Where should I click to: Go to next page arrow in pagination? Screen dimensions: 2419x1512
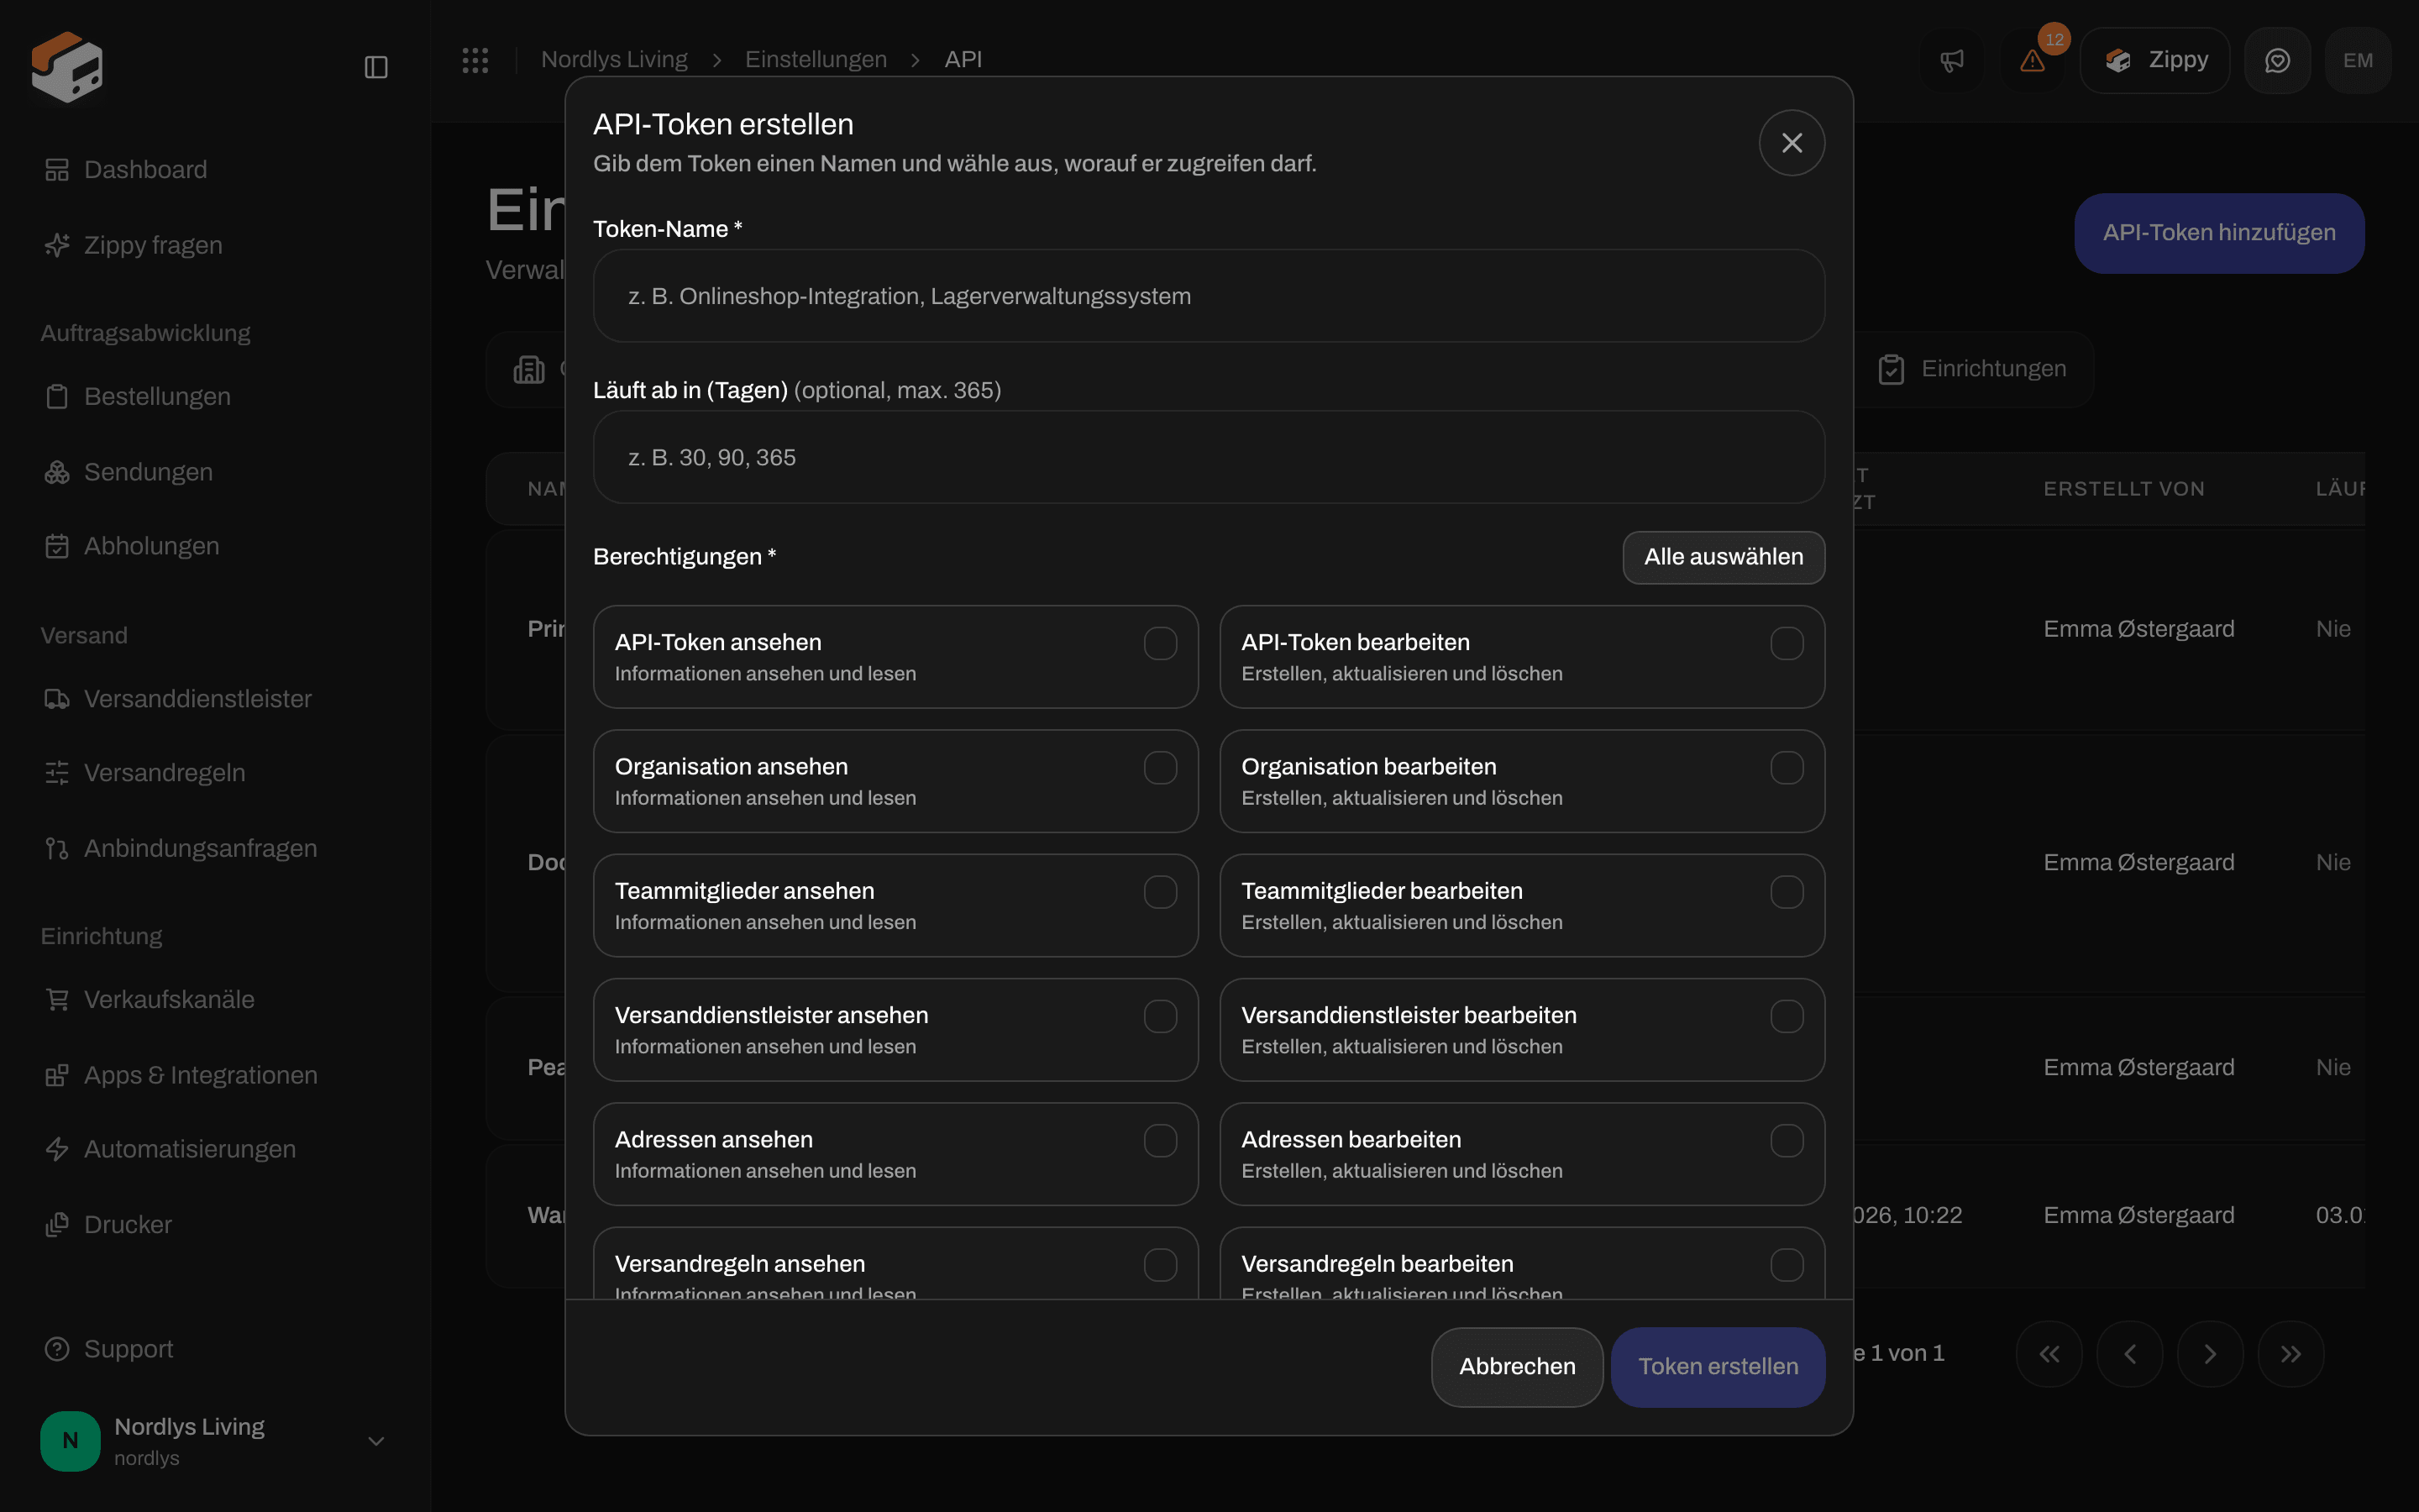coord(2210,1354)
